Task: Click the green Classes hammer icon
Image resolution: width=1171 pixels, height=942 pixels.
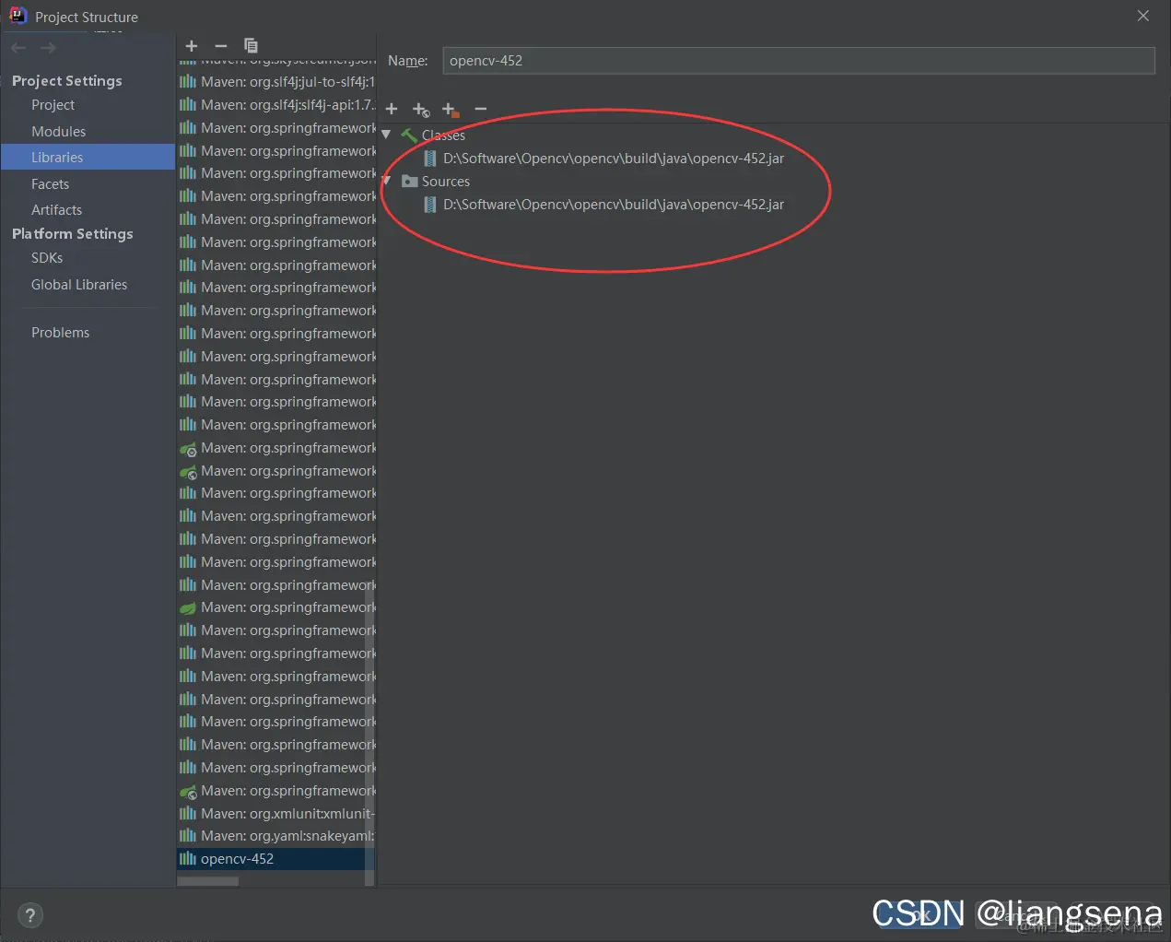Action: (x=410, y=135)
